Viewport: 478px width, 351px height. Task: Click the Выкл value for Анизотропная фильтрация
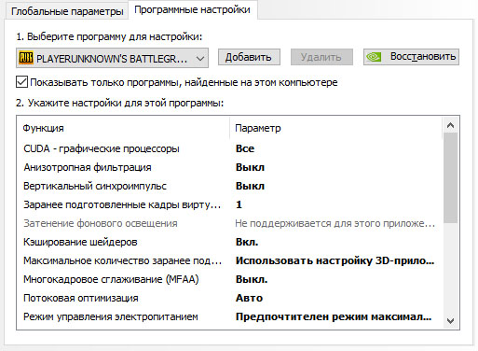pyautogui.click(x=250, y=167)
